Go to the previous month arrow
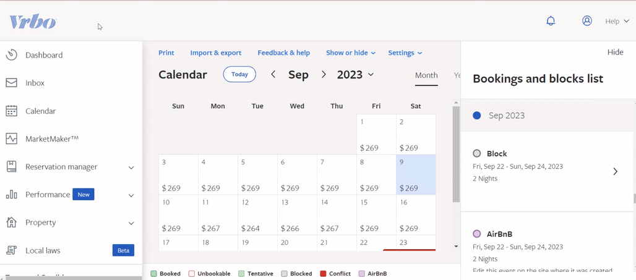This screenshot has width=636, height=280. click(273, 74)
